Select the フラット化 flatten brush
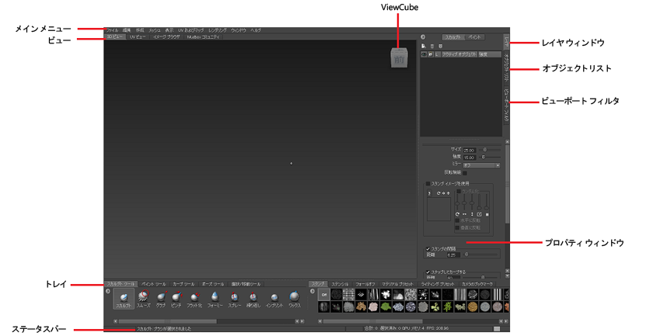This screenshot has width=660, height=336. pos(194,299)
